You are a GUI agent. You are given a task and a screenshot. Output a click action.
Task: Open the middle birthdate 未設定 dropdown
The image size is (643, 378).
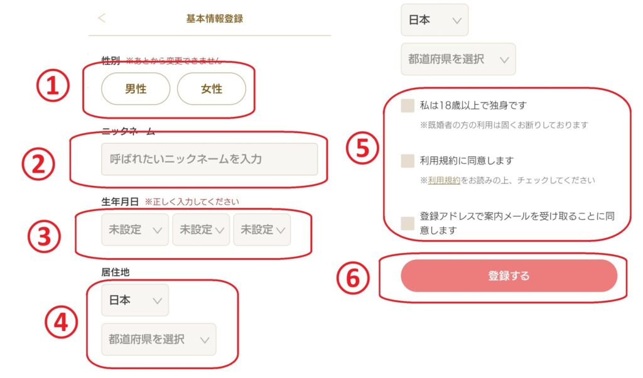(201, 230)
